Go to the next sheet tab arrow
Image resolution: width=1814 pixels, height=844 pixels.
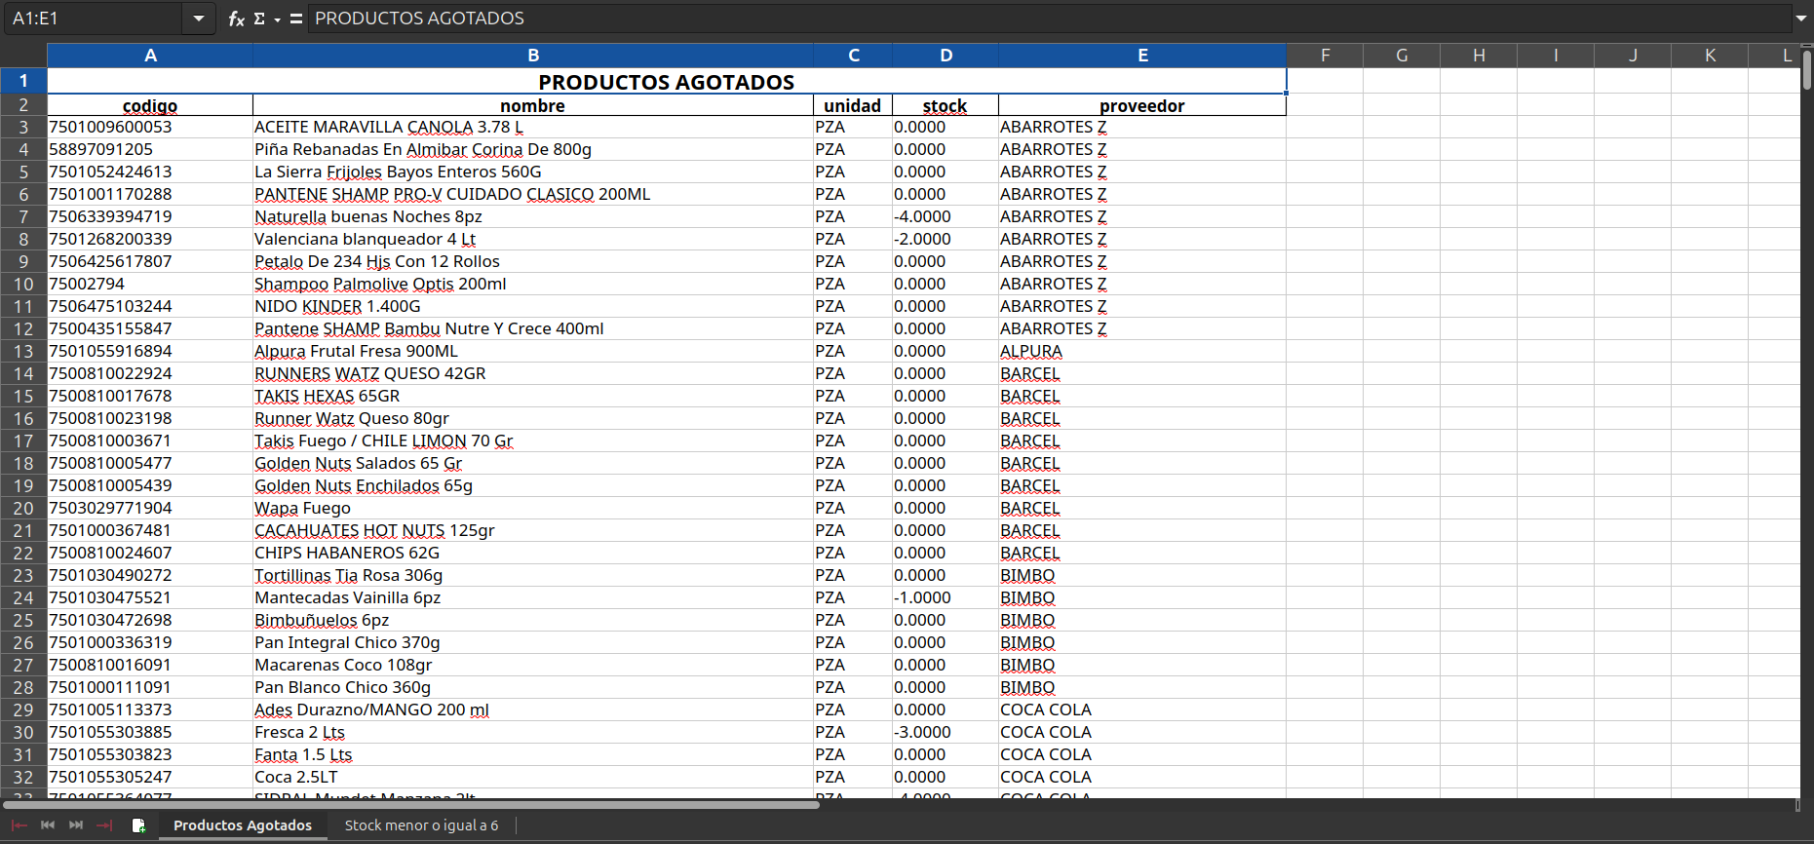click(x=76, y=825)
